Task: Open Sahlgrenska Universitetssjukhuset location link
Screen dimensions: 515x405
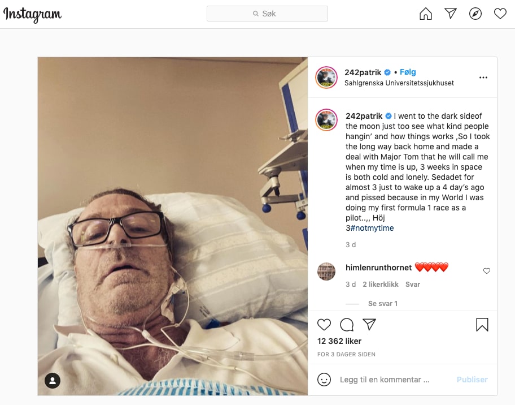Action: click(399, 83)
